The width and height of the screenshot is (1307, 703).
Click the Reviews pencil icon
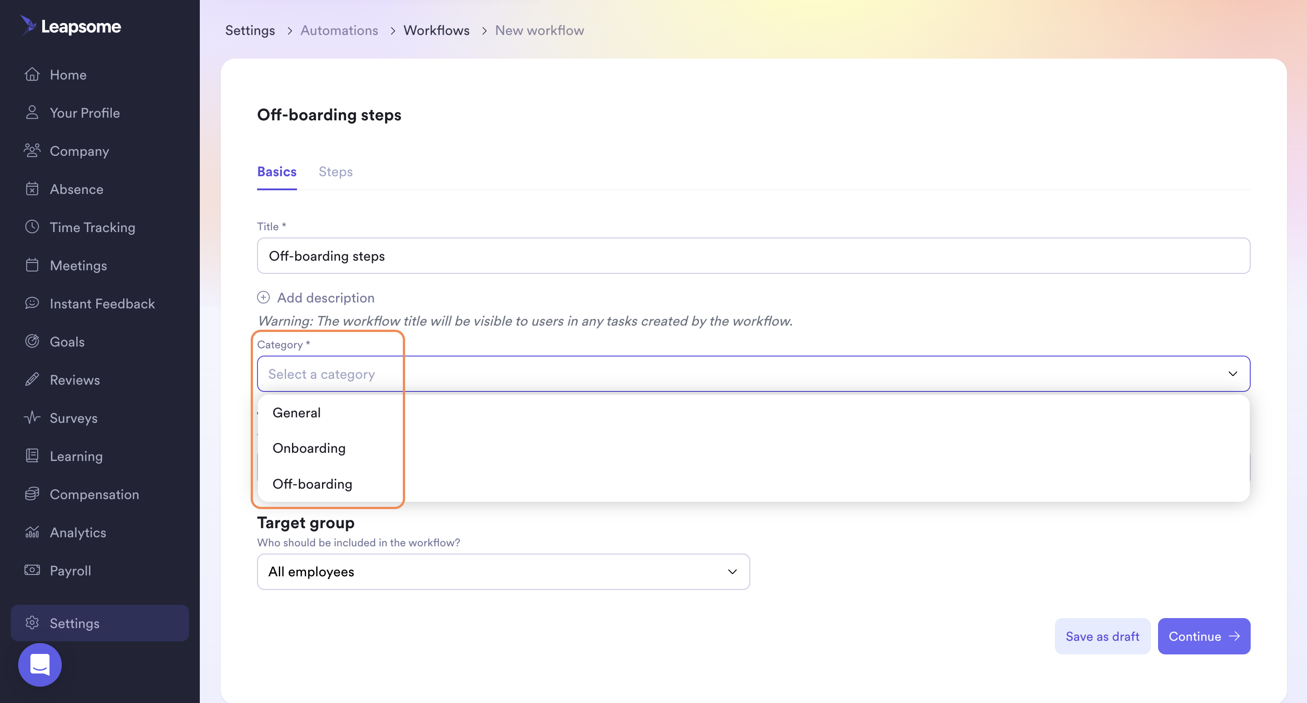[32, 379]
